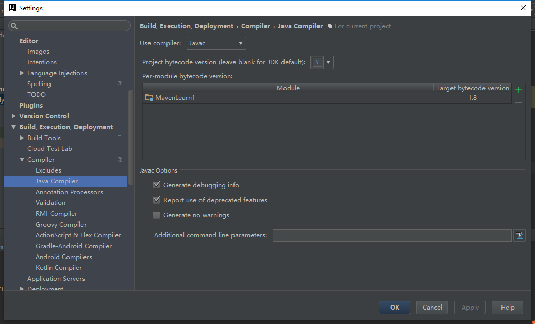Click the Cancel button
The image size is (535, 324).
tap(432, 308)
